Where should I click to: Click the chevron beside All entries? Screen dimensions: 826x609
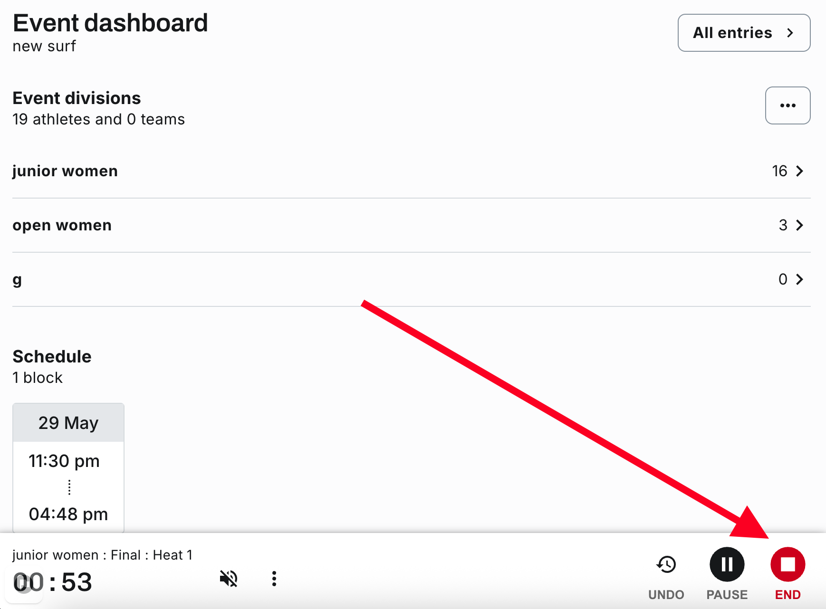point(790,33)
